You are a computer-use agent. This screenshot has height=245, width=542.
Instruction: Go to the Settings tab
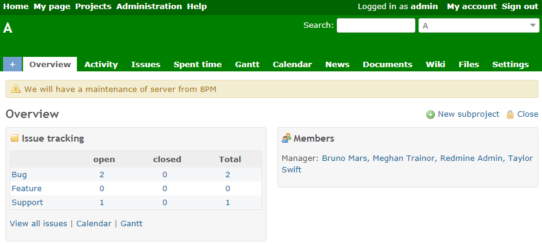click(510, 64)
